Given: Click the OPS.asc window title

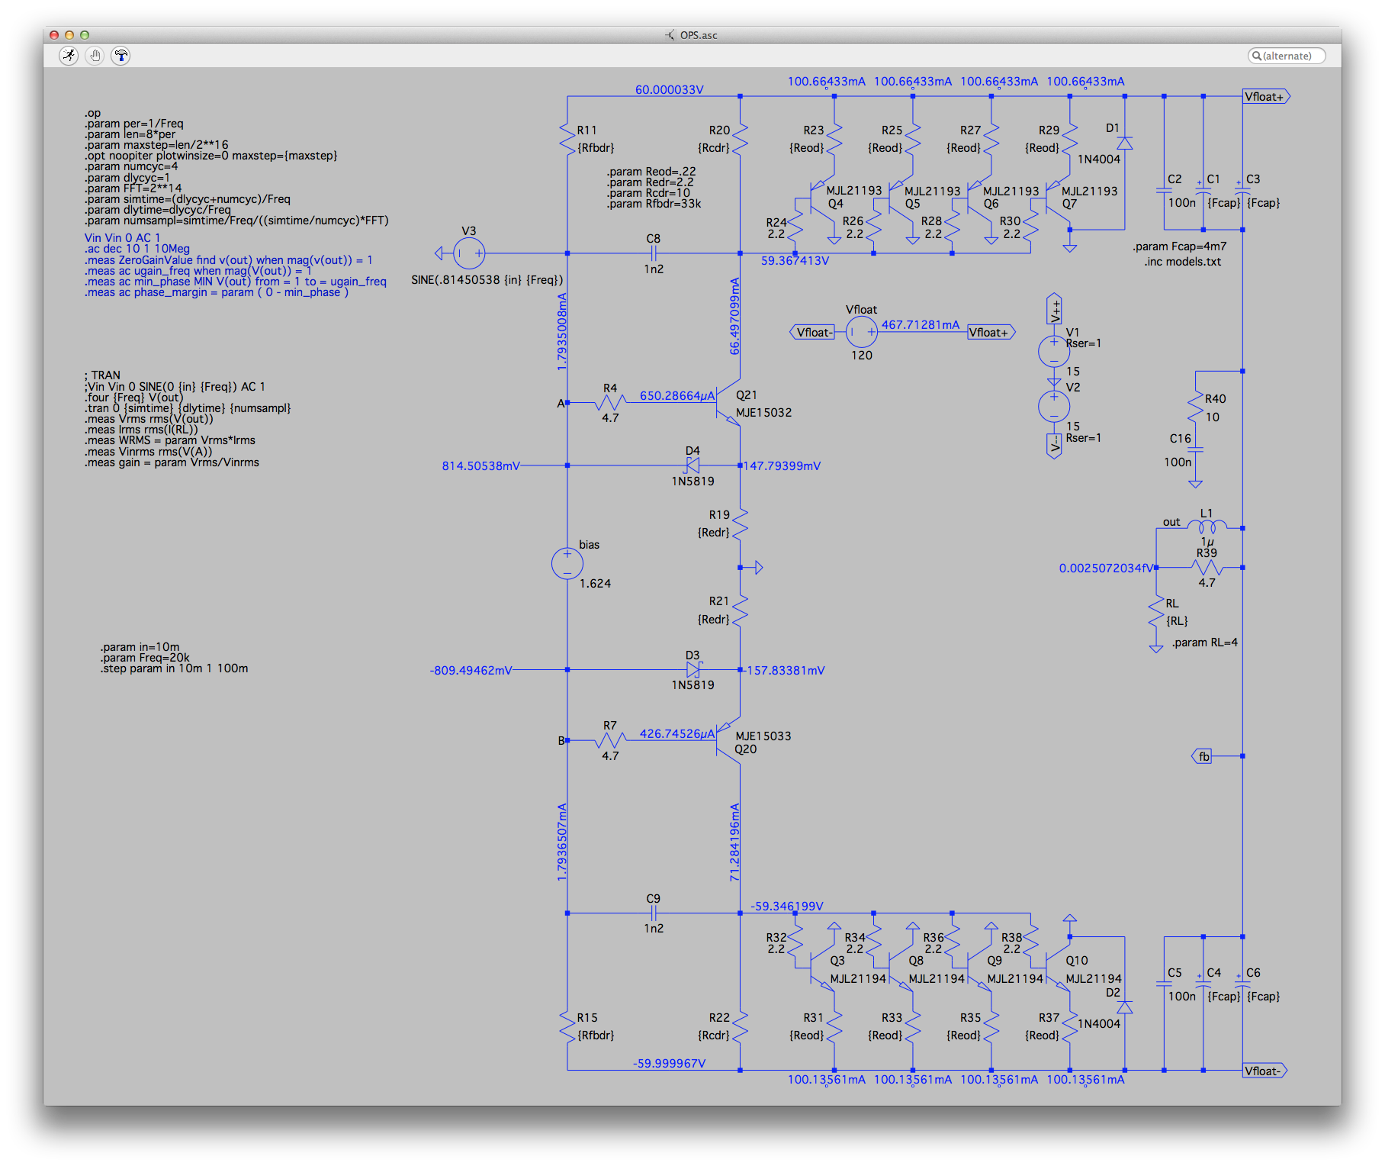Looking at the screenshot, I should pos(699,35).
